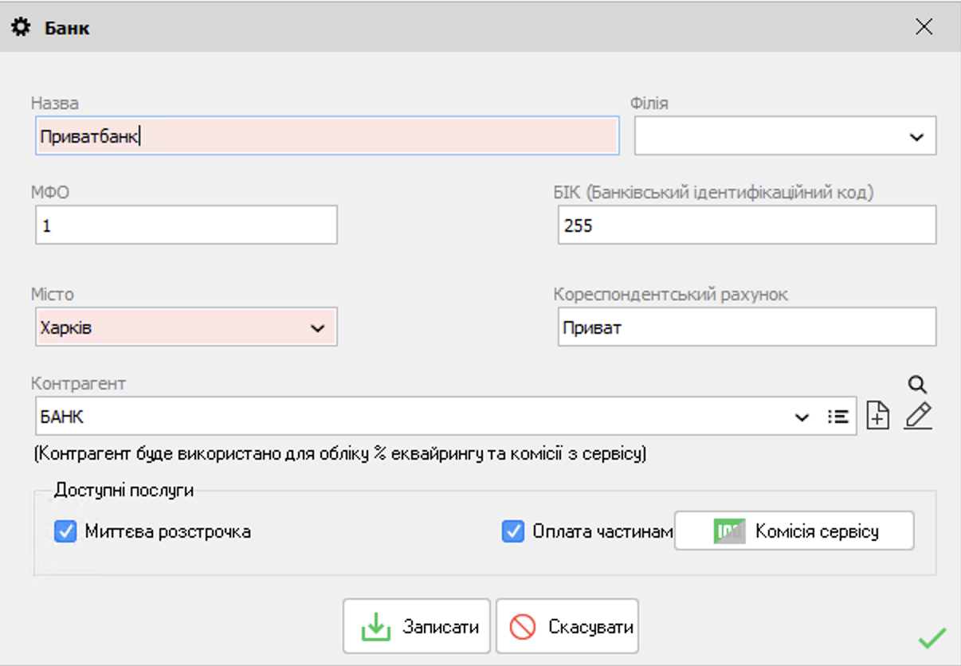The width and height of the screenshot is (961, 666).
Task: Open the Місто dropdown showing Харків
Action: pyautogui.click(x=317, y=328)
